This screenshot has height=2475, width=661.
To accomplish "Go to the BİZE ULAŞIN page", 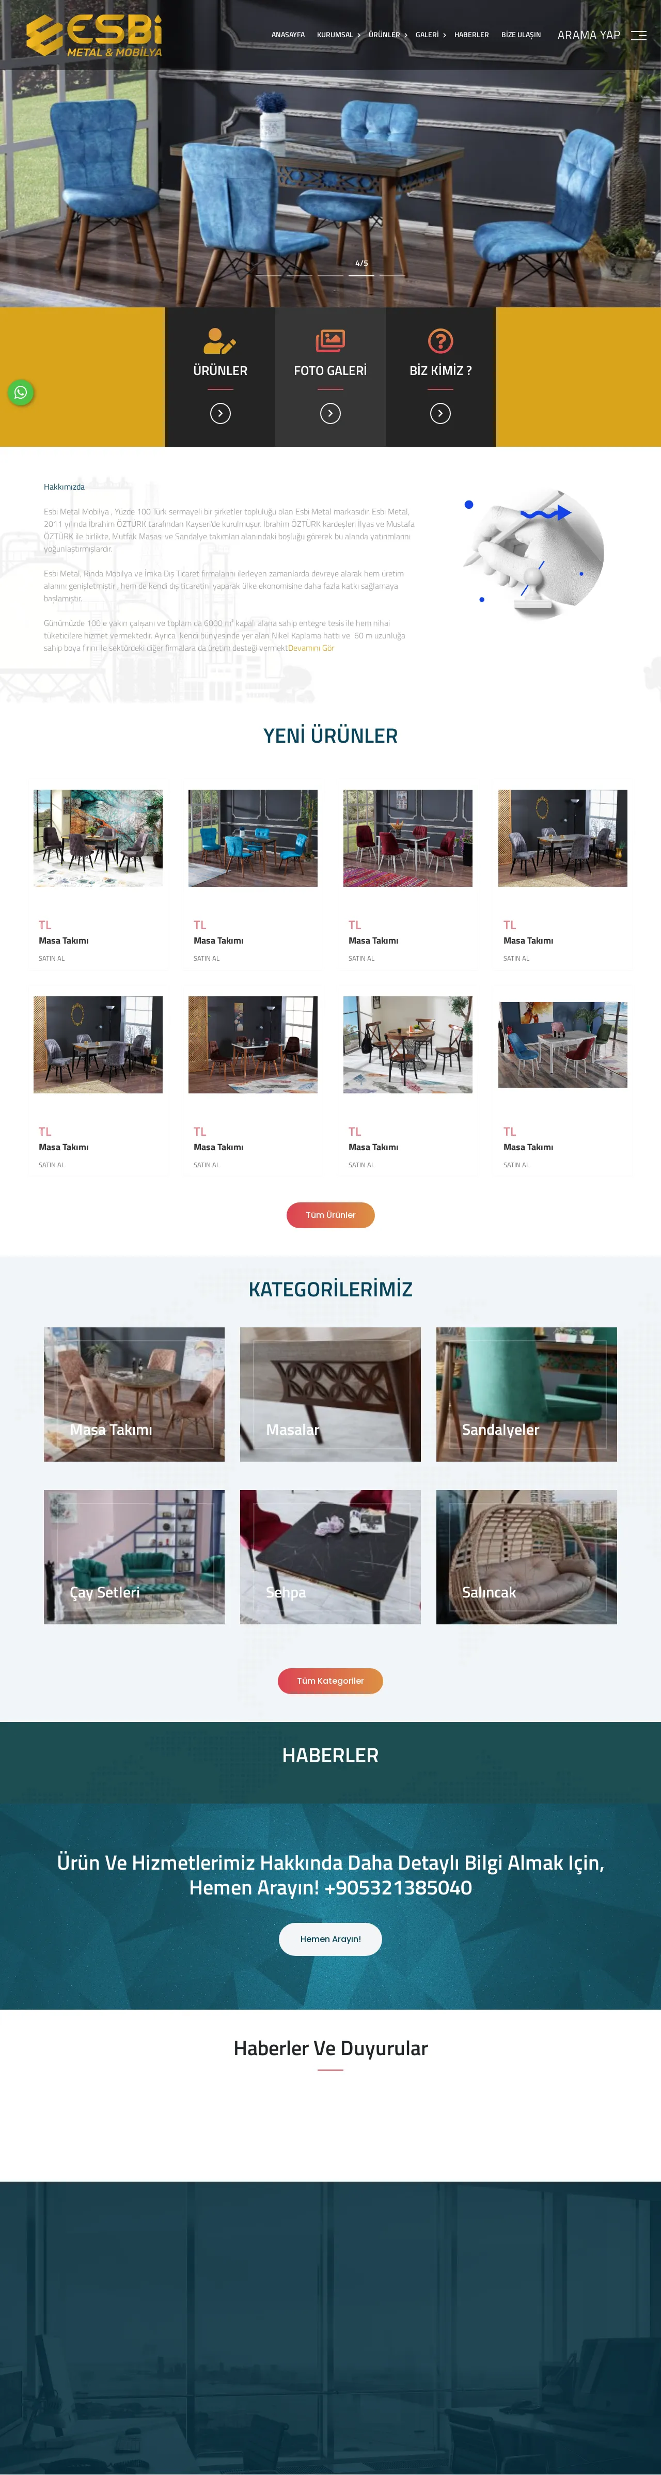I will 521,35.
